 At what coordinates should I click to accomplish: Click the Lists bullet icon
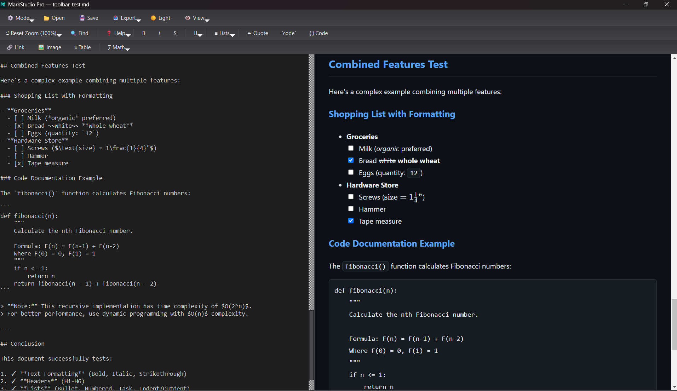[x=216, y=33]
